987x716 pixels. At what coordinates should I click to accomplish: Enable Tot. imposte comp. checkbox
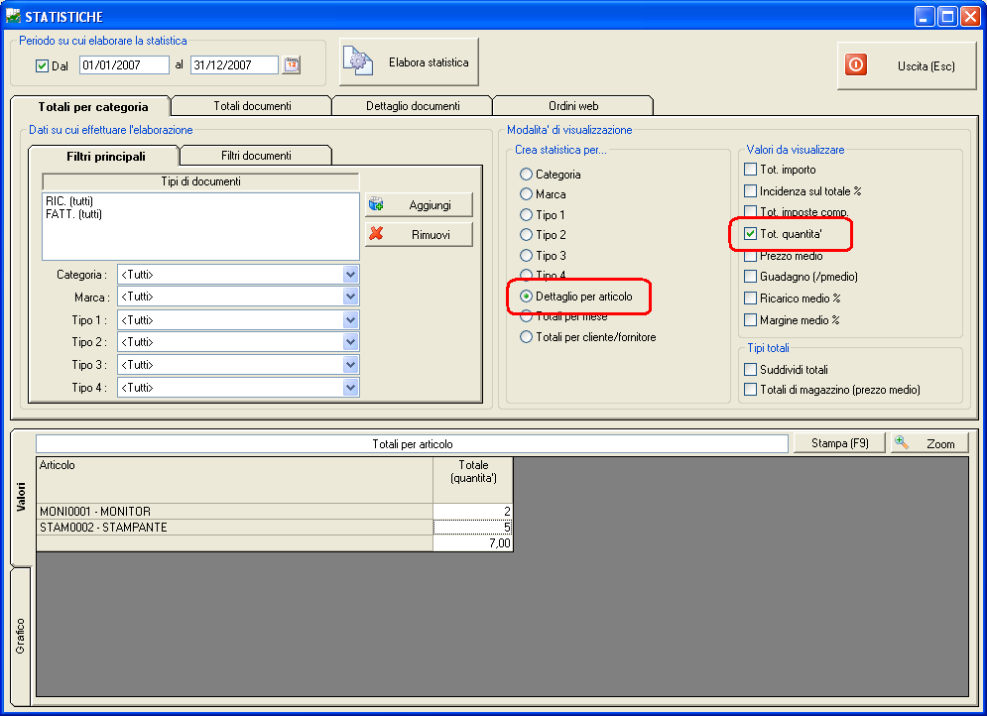(750, 211)
